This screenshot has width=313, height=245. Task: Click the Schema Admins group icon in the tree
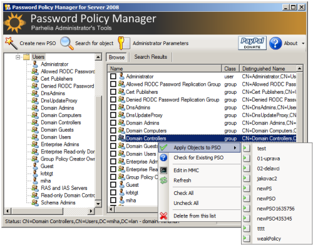pos(35,202)
